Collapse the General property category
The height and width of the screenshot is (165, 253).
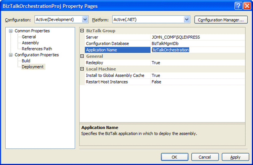pos(82,56)
